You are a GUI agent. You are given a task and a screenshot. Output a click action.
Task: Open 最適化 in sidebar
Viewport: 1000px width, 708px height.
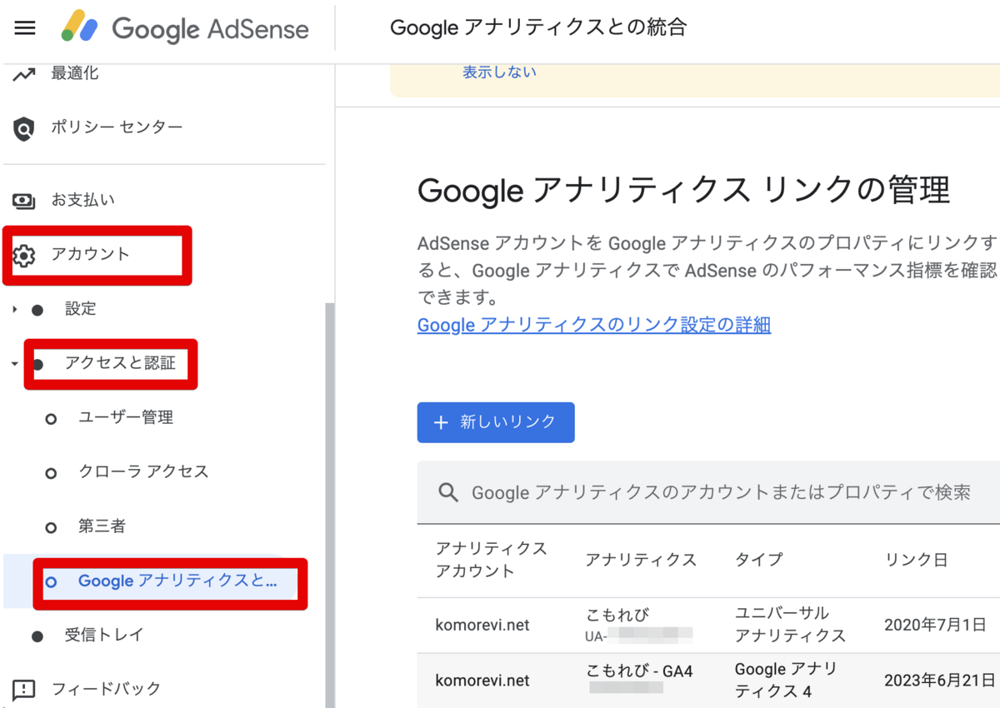point(75,73)
